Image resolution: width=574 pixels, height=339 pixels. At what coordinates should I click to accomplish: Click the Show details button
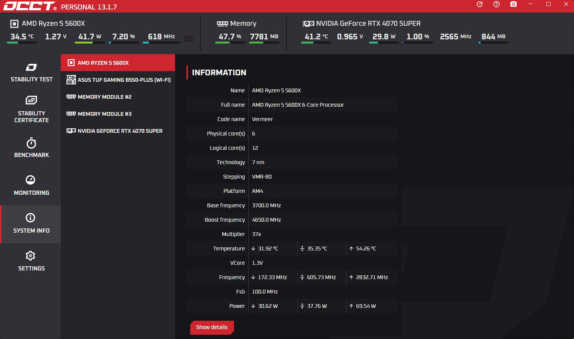212,327
